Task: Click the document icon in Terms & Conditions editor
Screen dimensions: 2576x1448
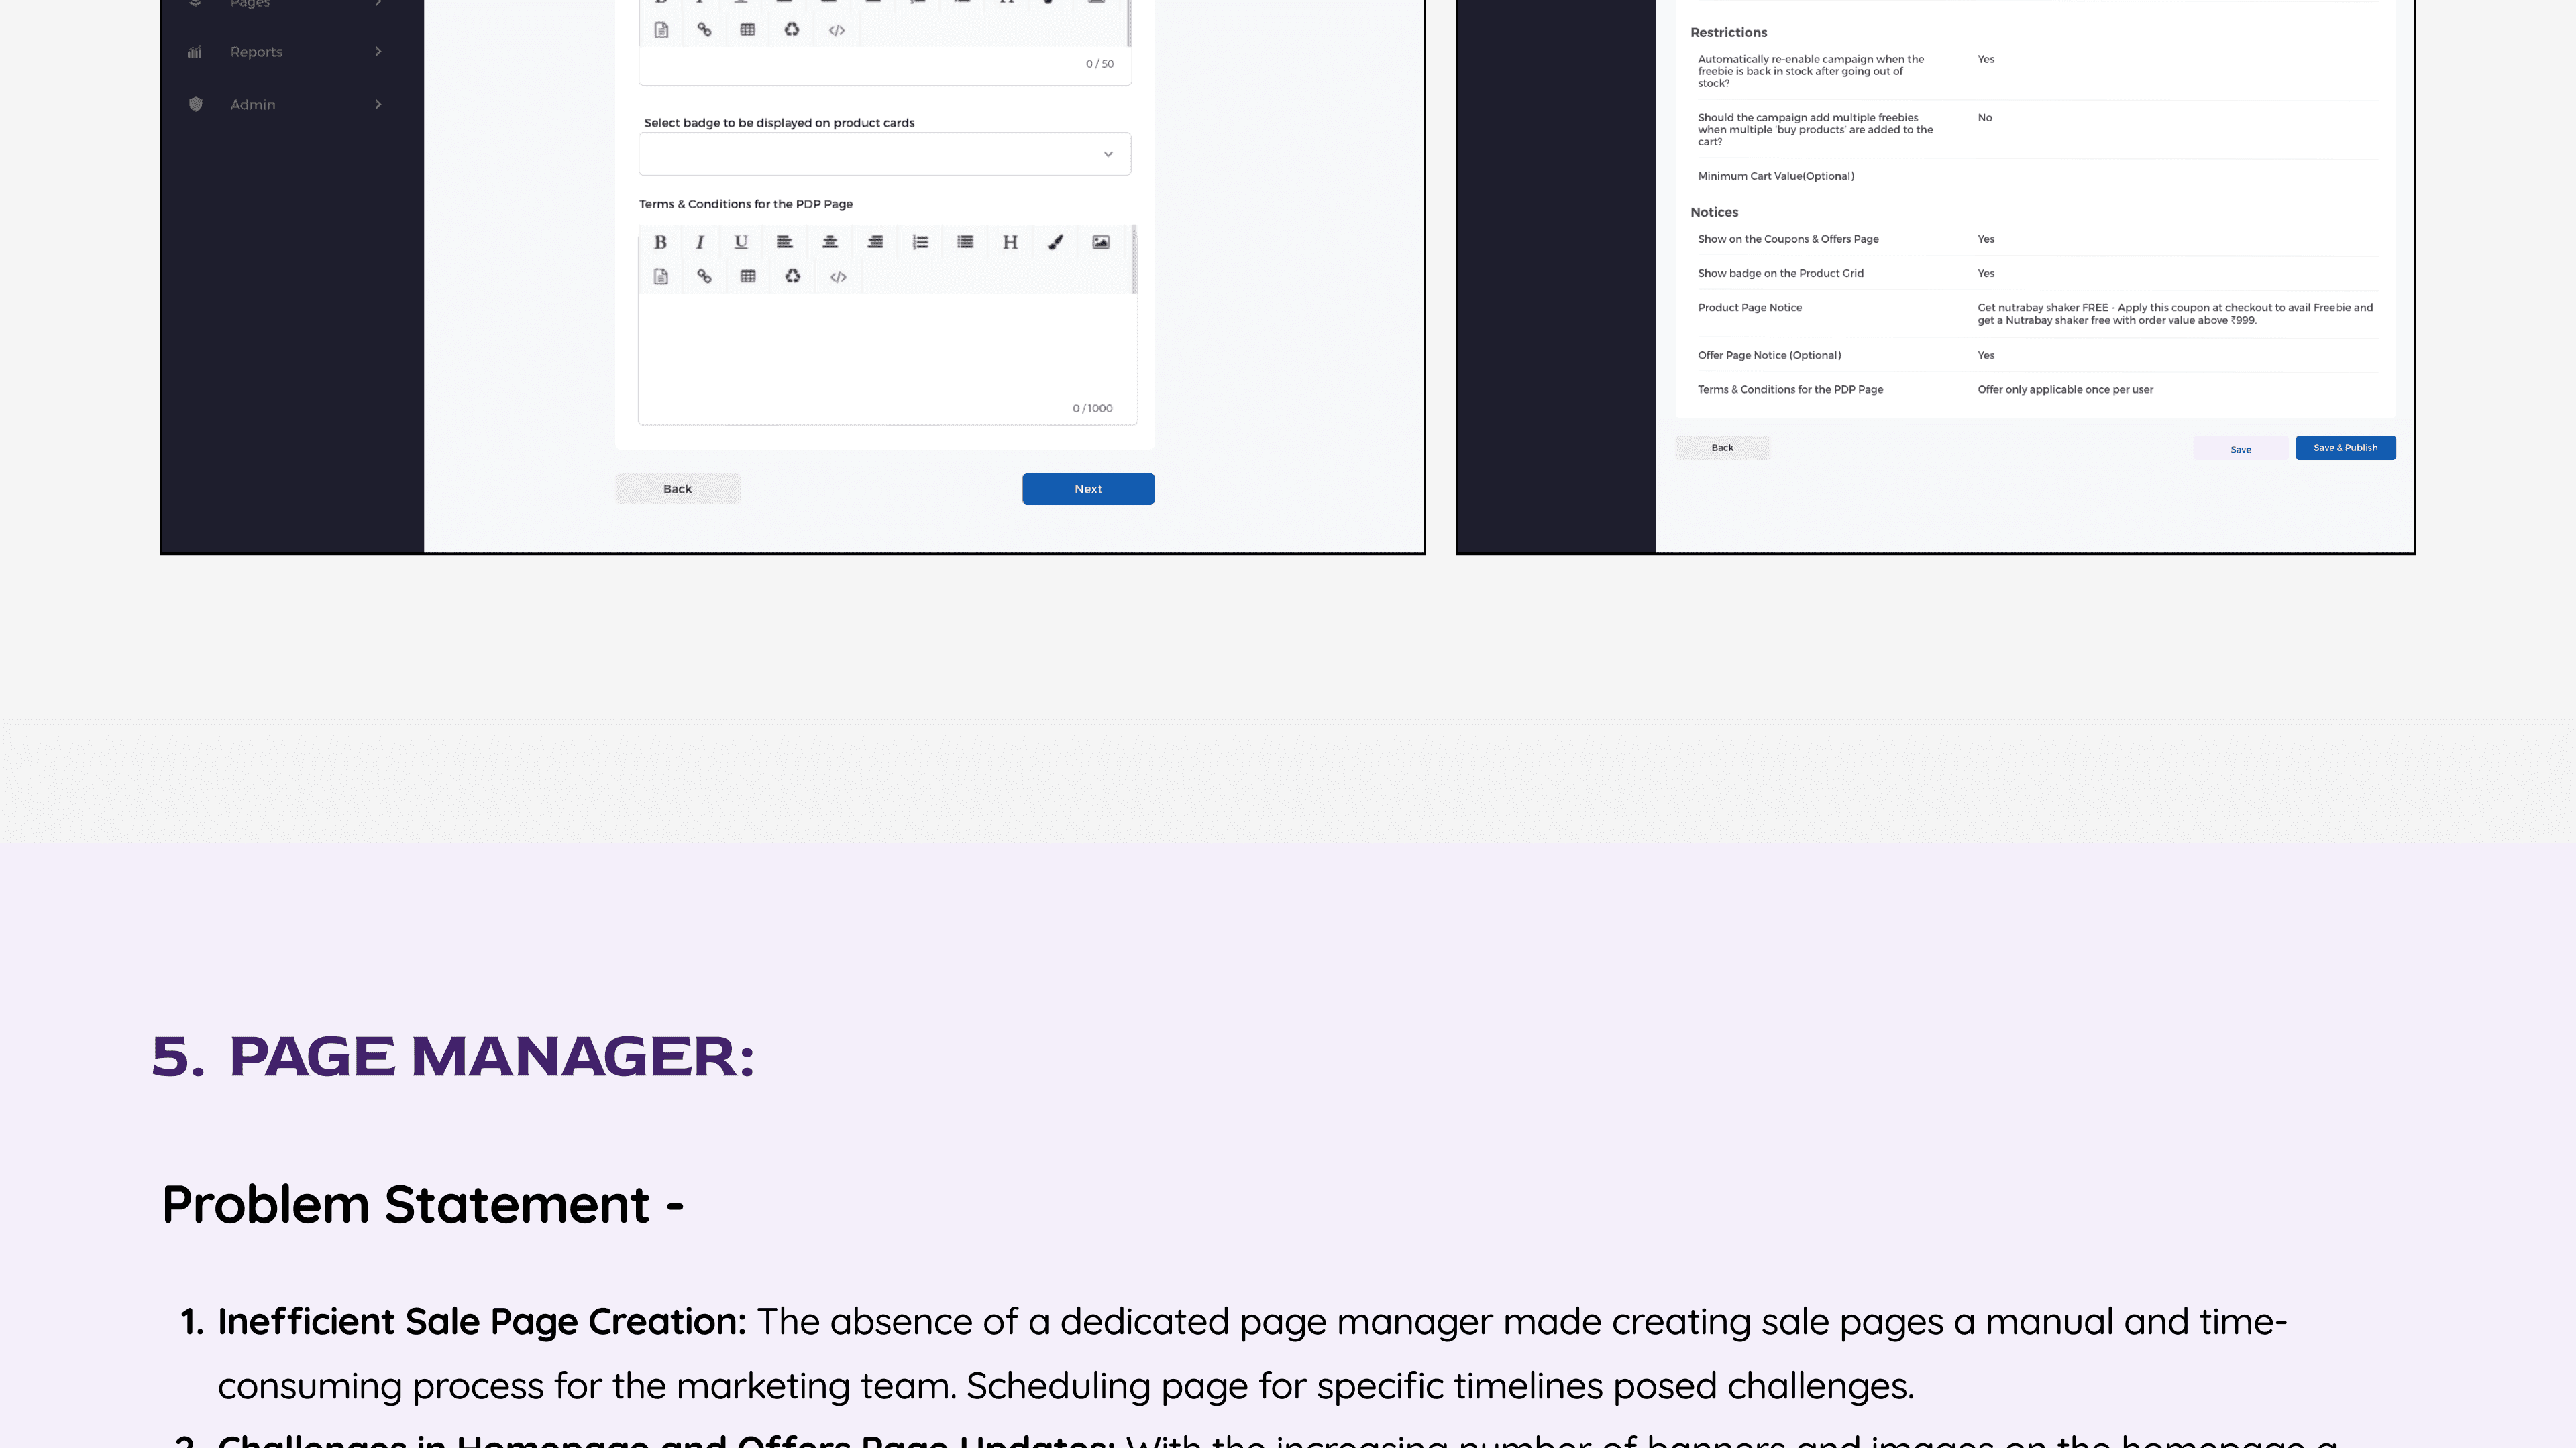Action: [x=661, y=277]
